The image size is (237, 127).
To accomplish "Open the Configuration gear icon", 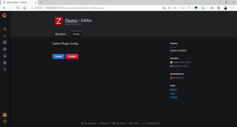I will (x=5, y=63).
